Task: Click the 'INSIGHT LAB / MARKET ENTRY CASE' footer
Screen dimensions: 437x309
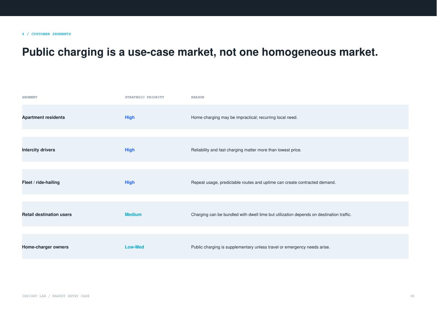Action: tap(56, 296)
